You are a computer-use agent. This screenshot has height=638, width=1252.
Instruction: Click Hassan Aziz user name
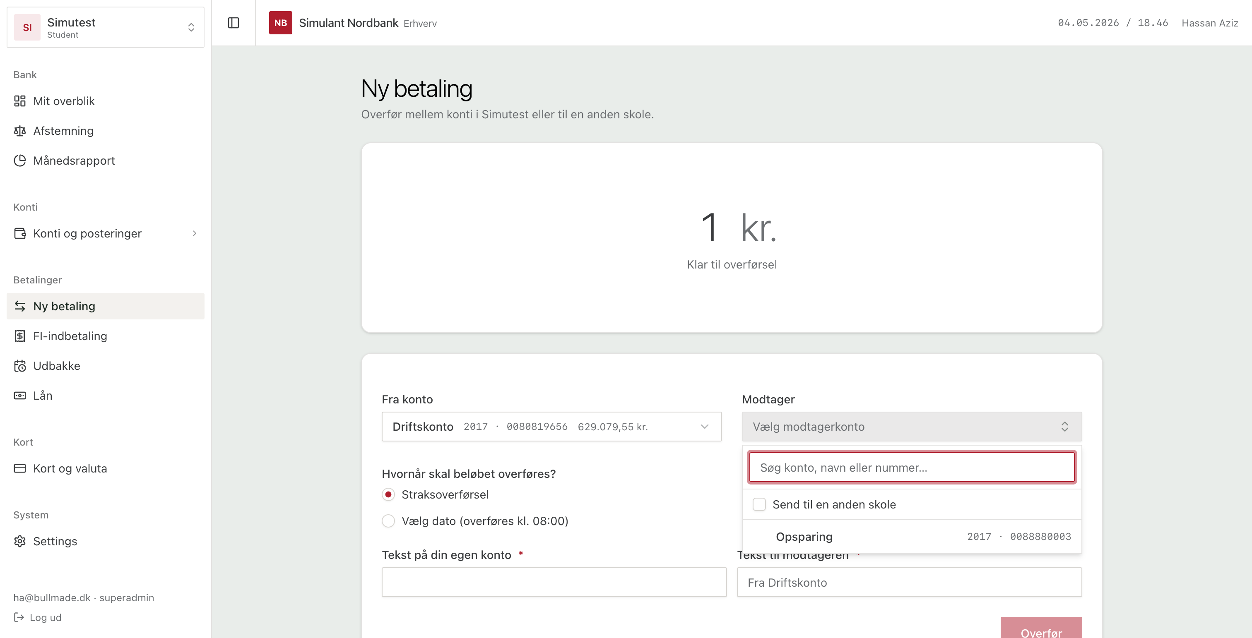(1209, 23)
